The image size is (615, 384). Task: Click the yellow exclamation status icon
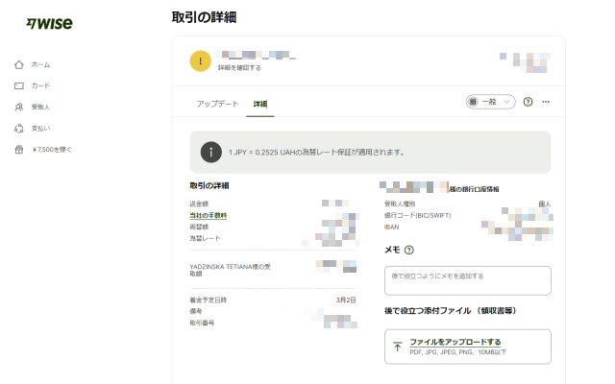tap(201, 61)
